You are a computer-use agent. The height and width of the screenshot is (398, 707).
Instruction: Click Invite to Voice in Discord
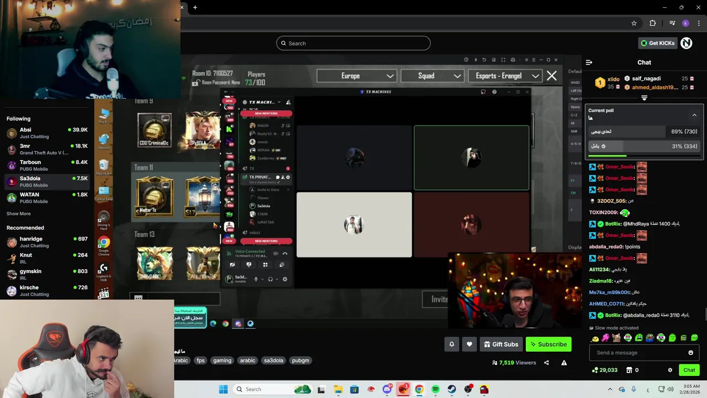coord(268,190)
